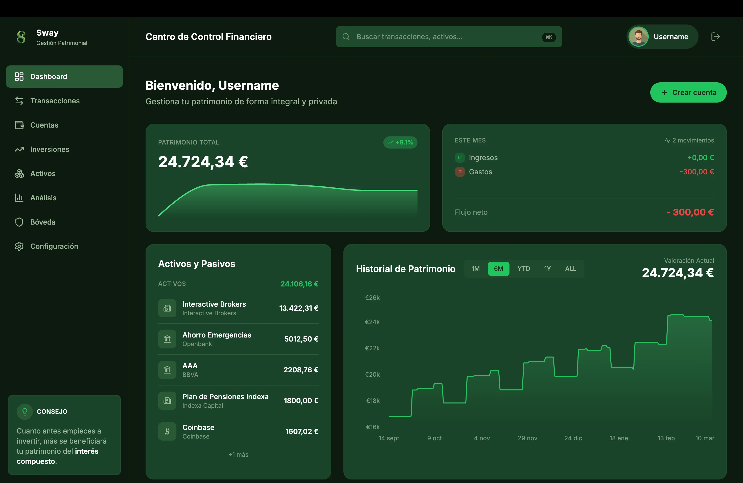Go to the Bóveda section
This screenshot has height=483, width=743.
pos(43,222)
